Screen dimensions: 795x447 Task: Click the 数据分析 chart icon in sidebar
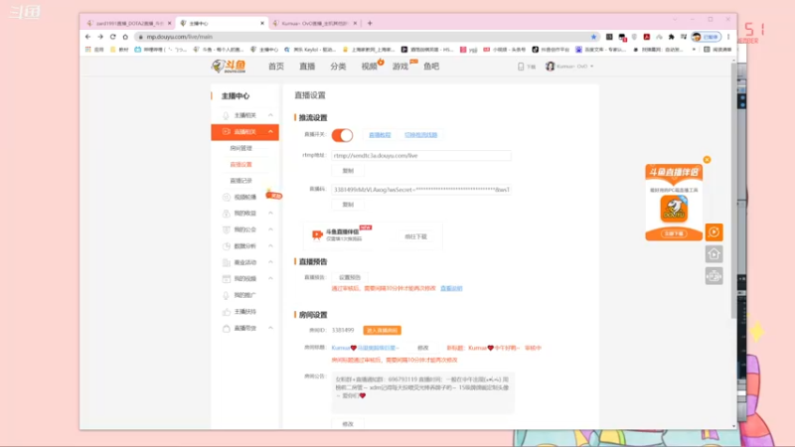(x=227, y=246)
